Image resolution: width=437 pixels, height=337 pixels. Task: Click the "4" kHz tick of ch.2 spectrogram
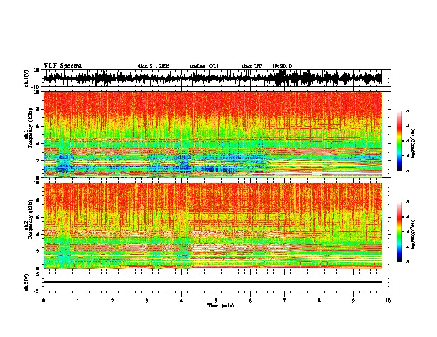click(39, 235)
